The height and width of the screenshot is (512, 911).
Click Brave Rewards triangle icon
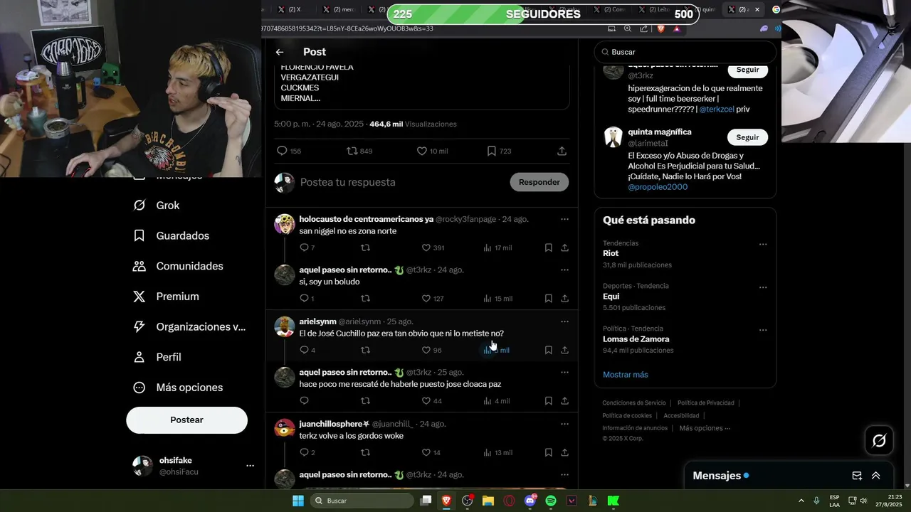(677, 28)
